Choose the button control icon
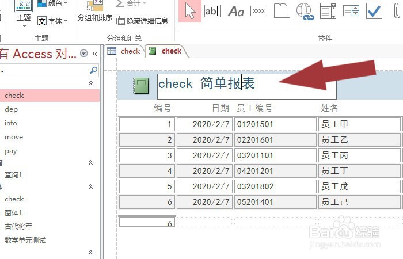Viewport: 403px width, 259px height. [x=258, y=11]
